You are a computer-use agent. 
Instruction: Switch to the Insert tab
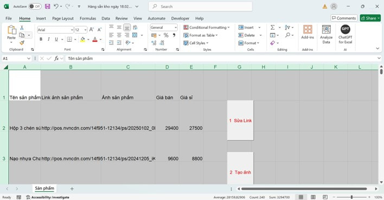[41, 18]
